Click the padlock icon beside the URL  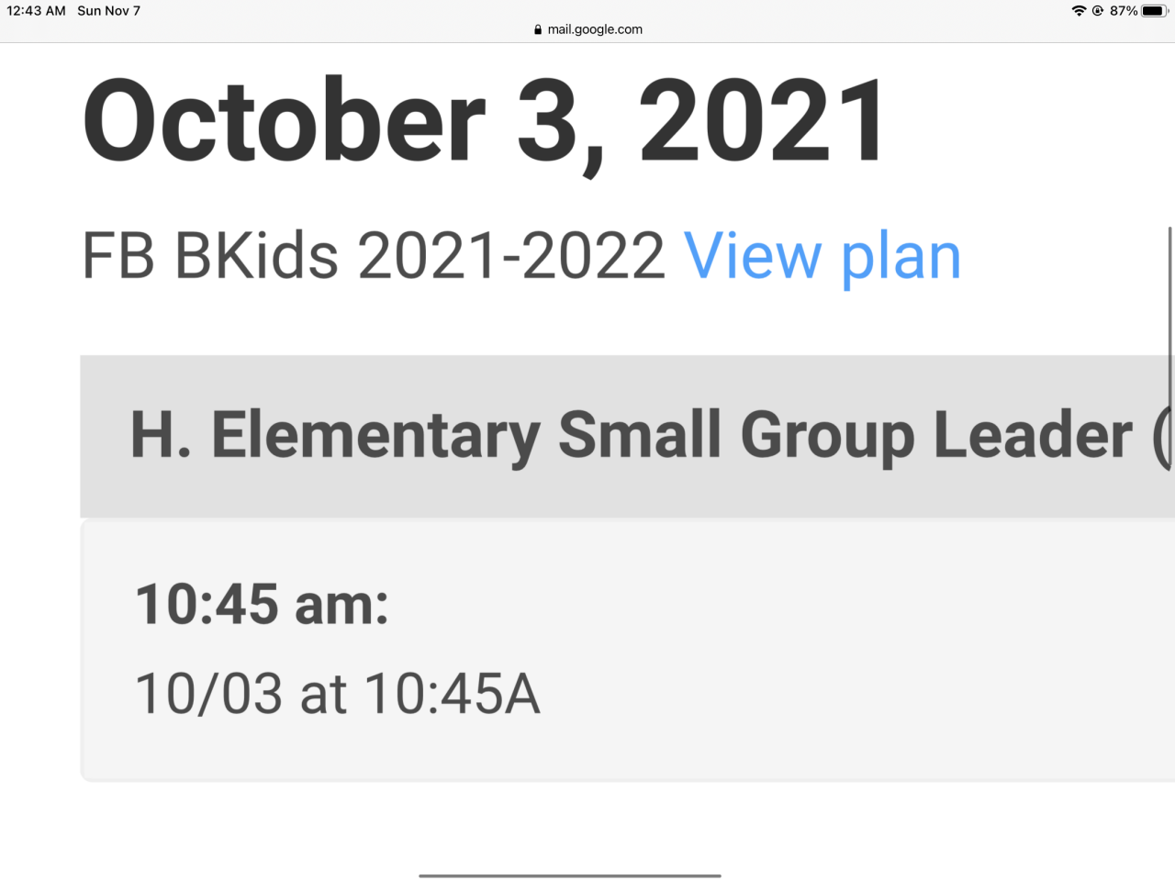[x=538, y=29]
